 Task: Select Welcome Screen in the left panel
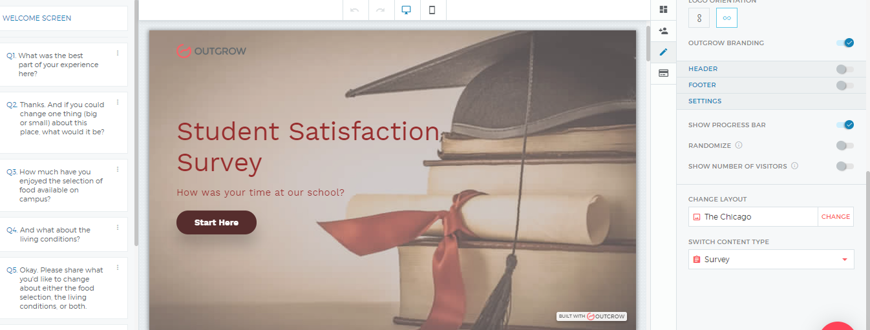tap(63, 18)
